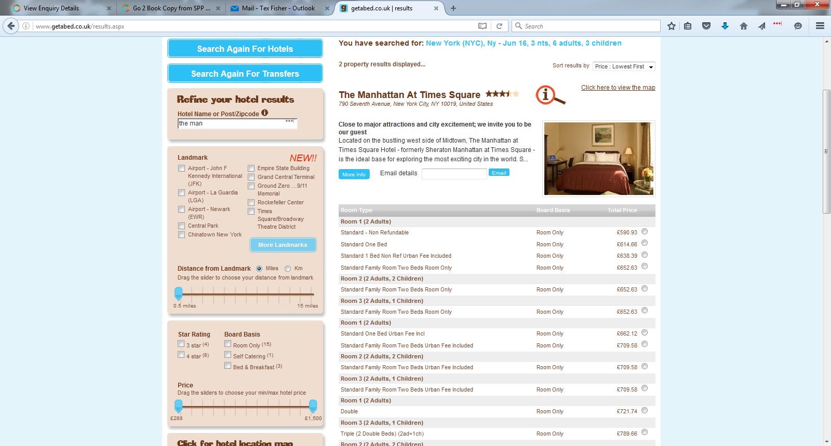Bookmark this page with the star icon
The height and width of the screenshot is (446, 831).
672,26
